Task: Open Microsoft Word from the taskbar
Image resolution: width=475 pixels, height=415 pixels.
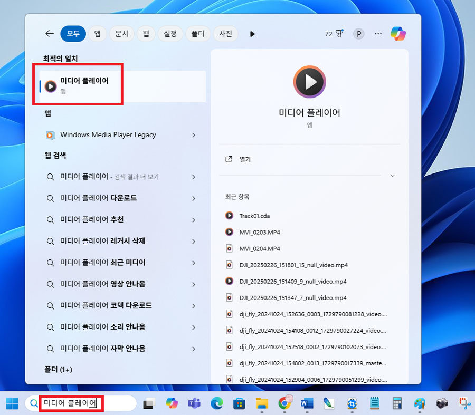Action: pos(307,403)
